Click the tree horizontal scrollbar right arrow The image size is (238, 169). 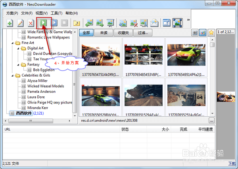pos(69,121)
